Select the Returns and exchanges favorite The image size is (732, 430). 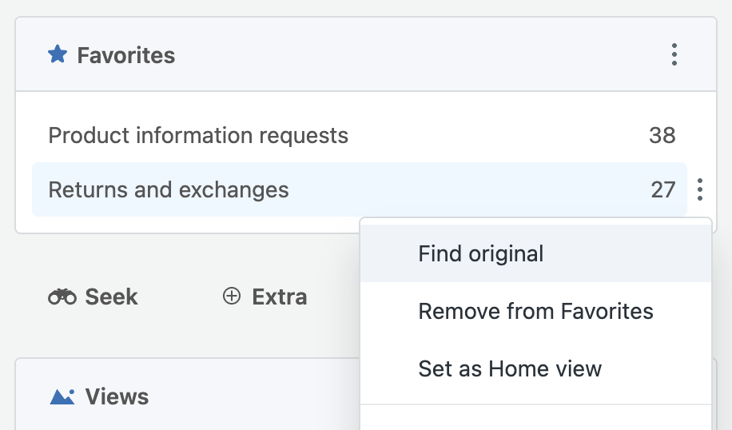coord(360,189)
